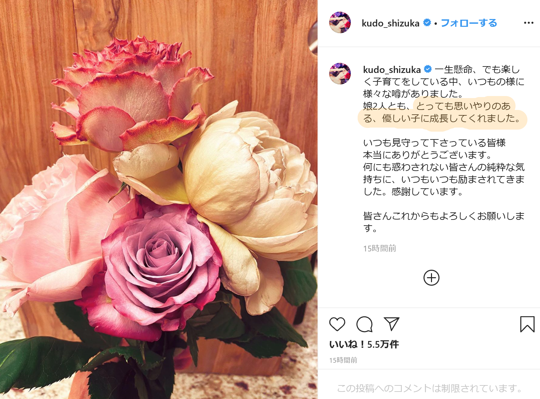Open kudo_shizuka username in post header
Screen dimensions: 540x399
pyautogui.click(x=391, y=23)
